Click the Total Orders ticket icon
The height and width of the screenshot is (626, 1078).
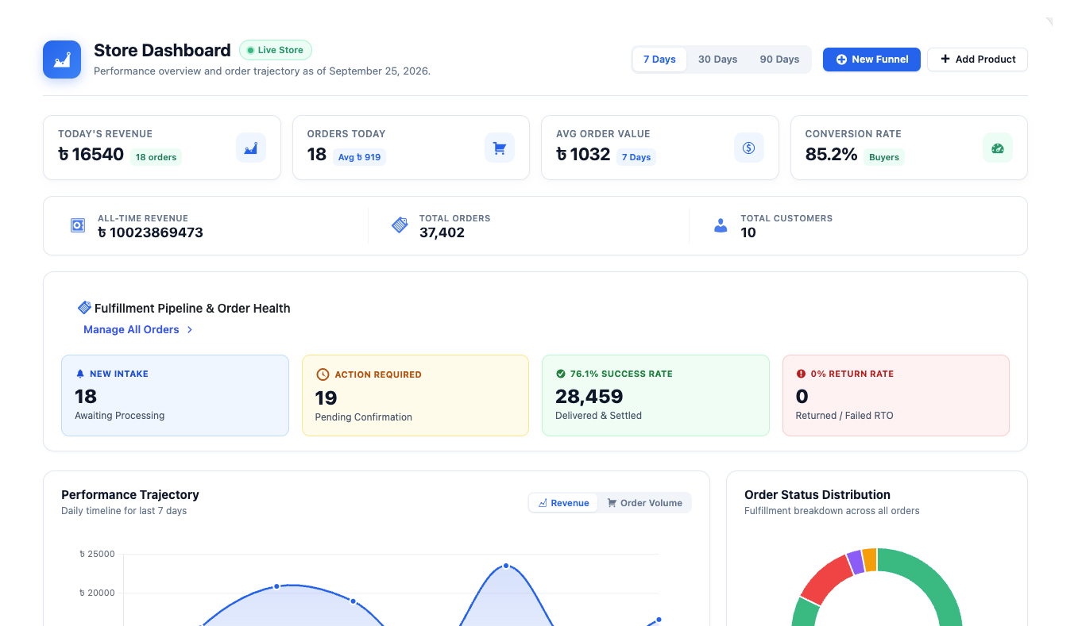400,225
